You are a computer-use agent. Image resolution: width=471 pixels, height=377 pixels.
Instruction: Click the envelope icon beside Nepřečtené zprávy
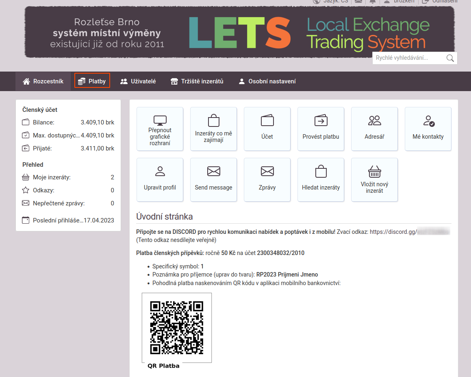(26, 203)
